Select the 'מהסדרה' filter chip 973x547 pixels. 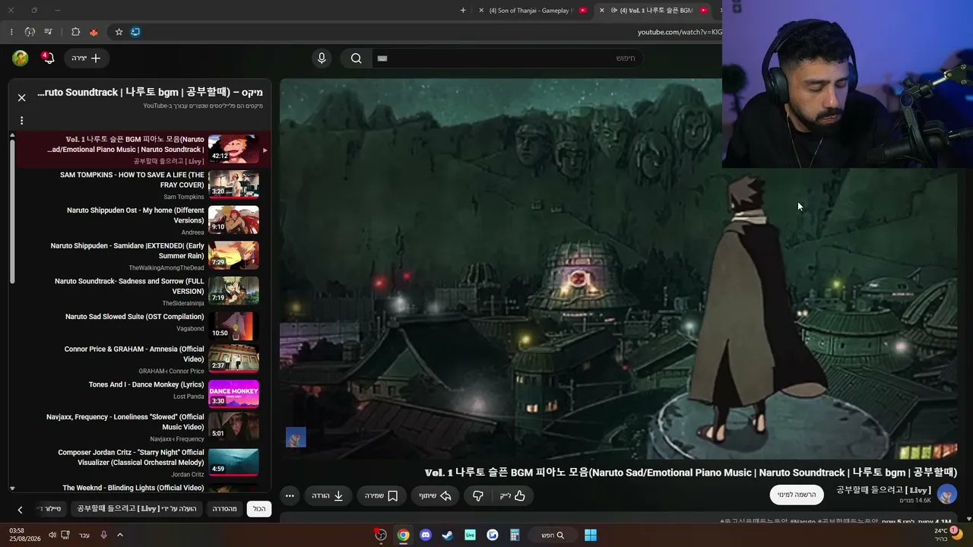(224, 508)
